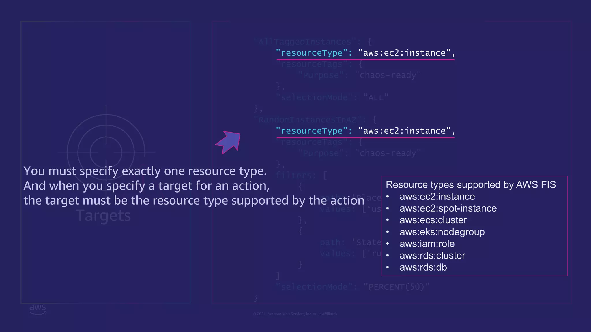Click the first highlighted "resourceType" line under AllTaggedInstances

click(365, 53)
